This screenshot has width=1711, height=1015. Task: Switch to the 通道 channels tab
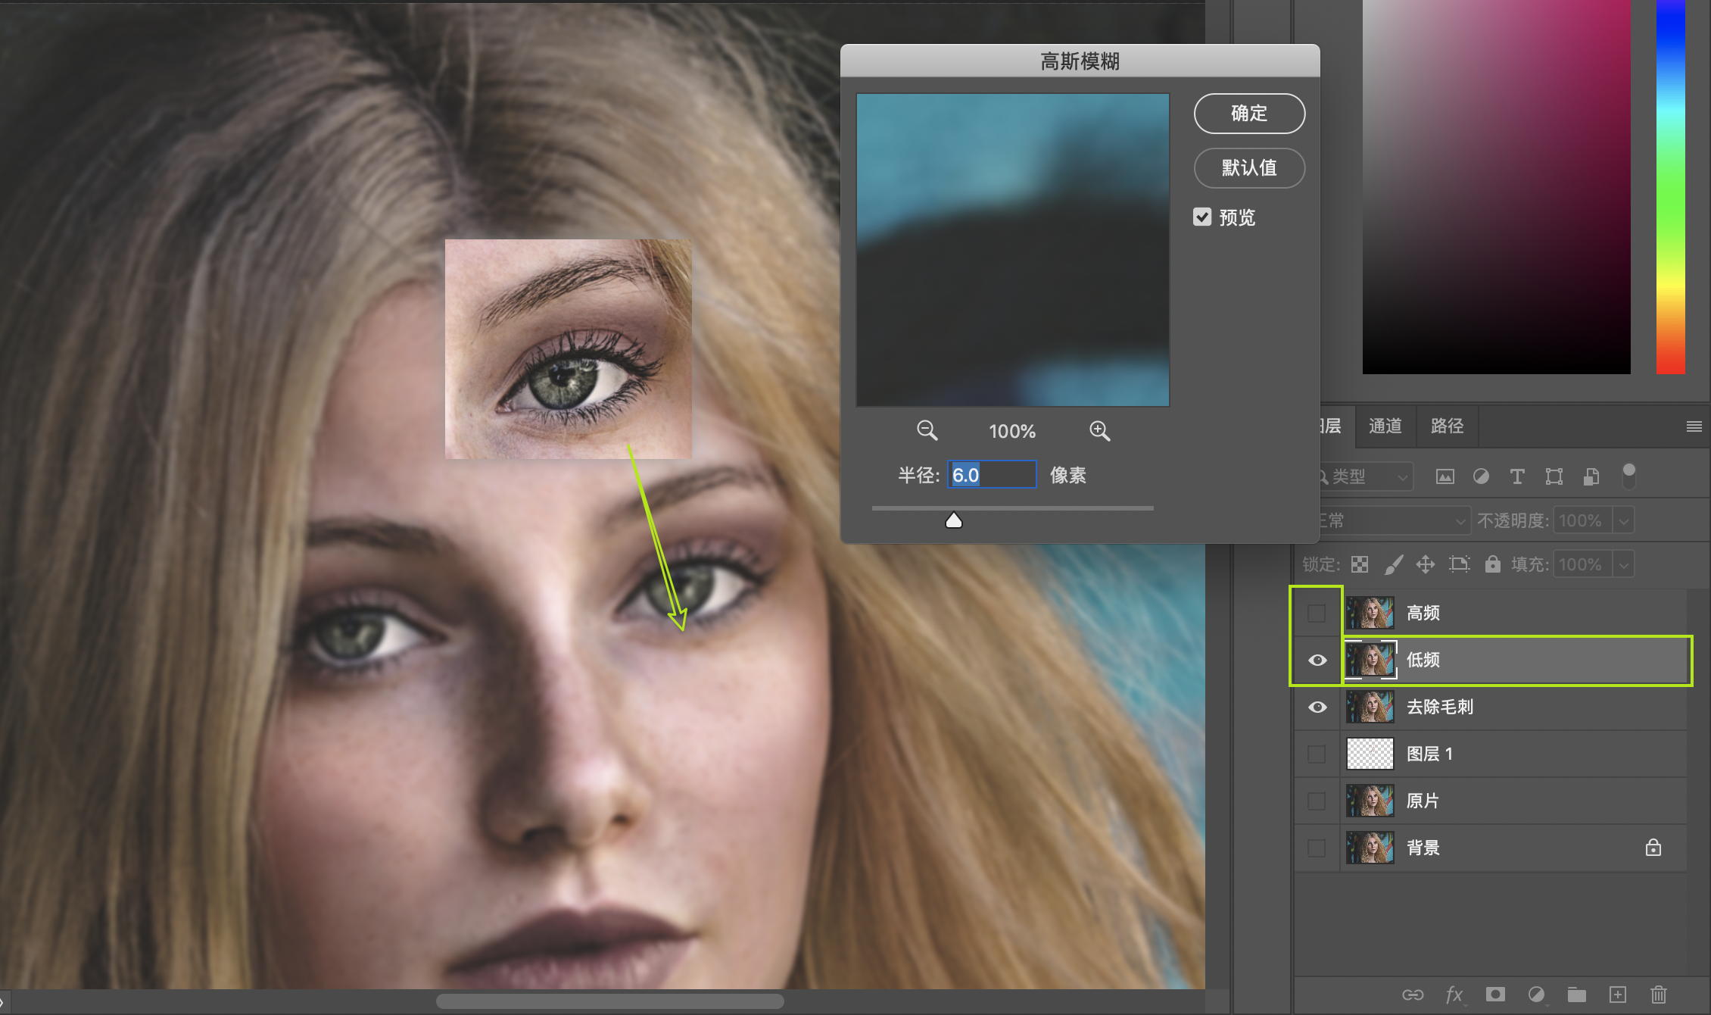click(x=1385, y=426)
